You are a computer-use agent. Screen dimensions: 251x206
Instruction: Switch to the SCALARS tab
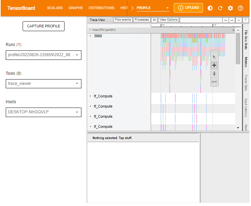[x=55, y=8]
